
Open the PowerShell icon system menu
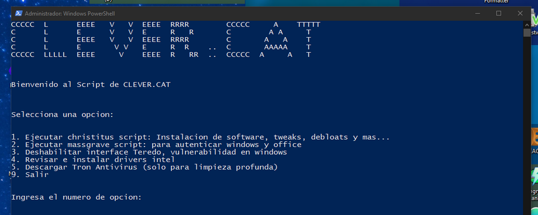click(19, 13)
